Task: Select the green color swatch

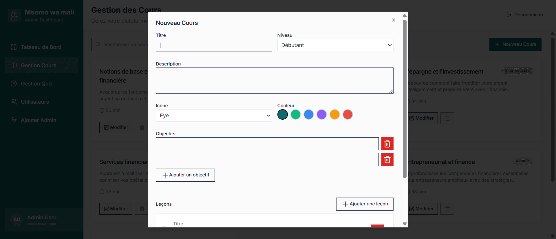Action: click(296, 114)
